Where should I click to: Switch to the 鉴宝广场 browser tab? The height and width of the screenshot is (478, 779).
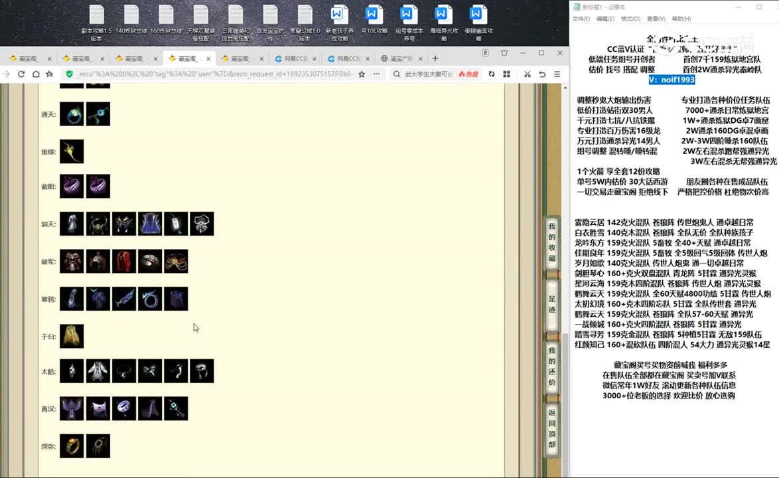[x=401, y=58]
